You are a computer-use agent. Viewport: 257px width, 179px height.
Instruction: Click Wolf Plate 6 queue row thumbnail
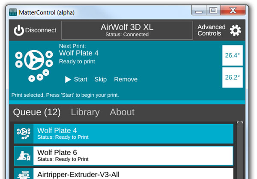[x=24, y=156]
